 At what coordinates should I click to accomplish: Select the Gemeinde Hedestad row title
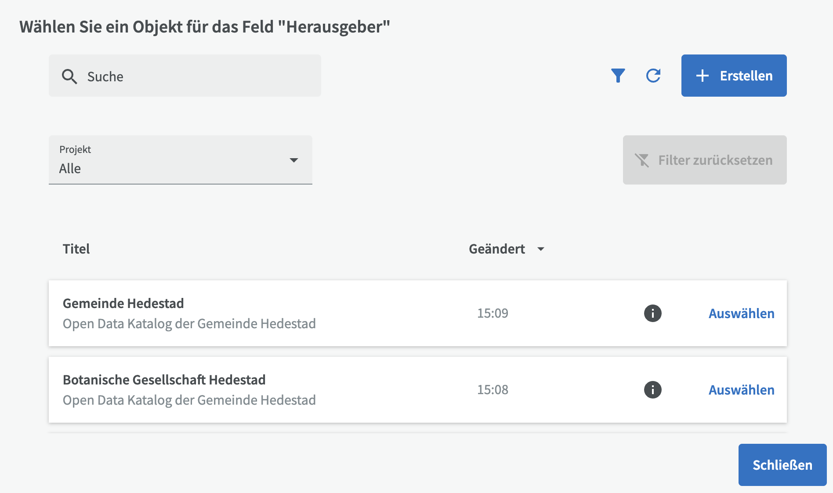123,303
